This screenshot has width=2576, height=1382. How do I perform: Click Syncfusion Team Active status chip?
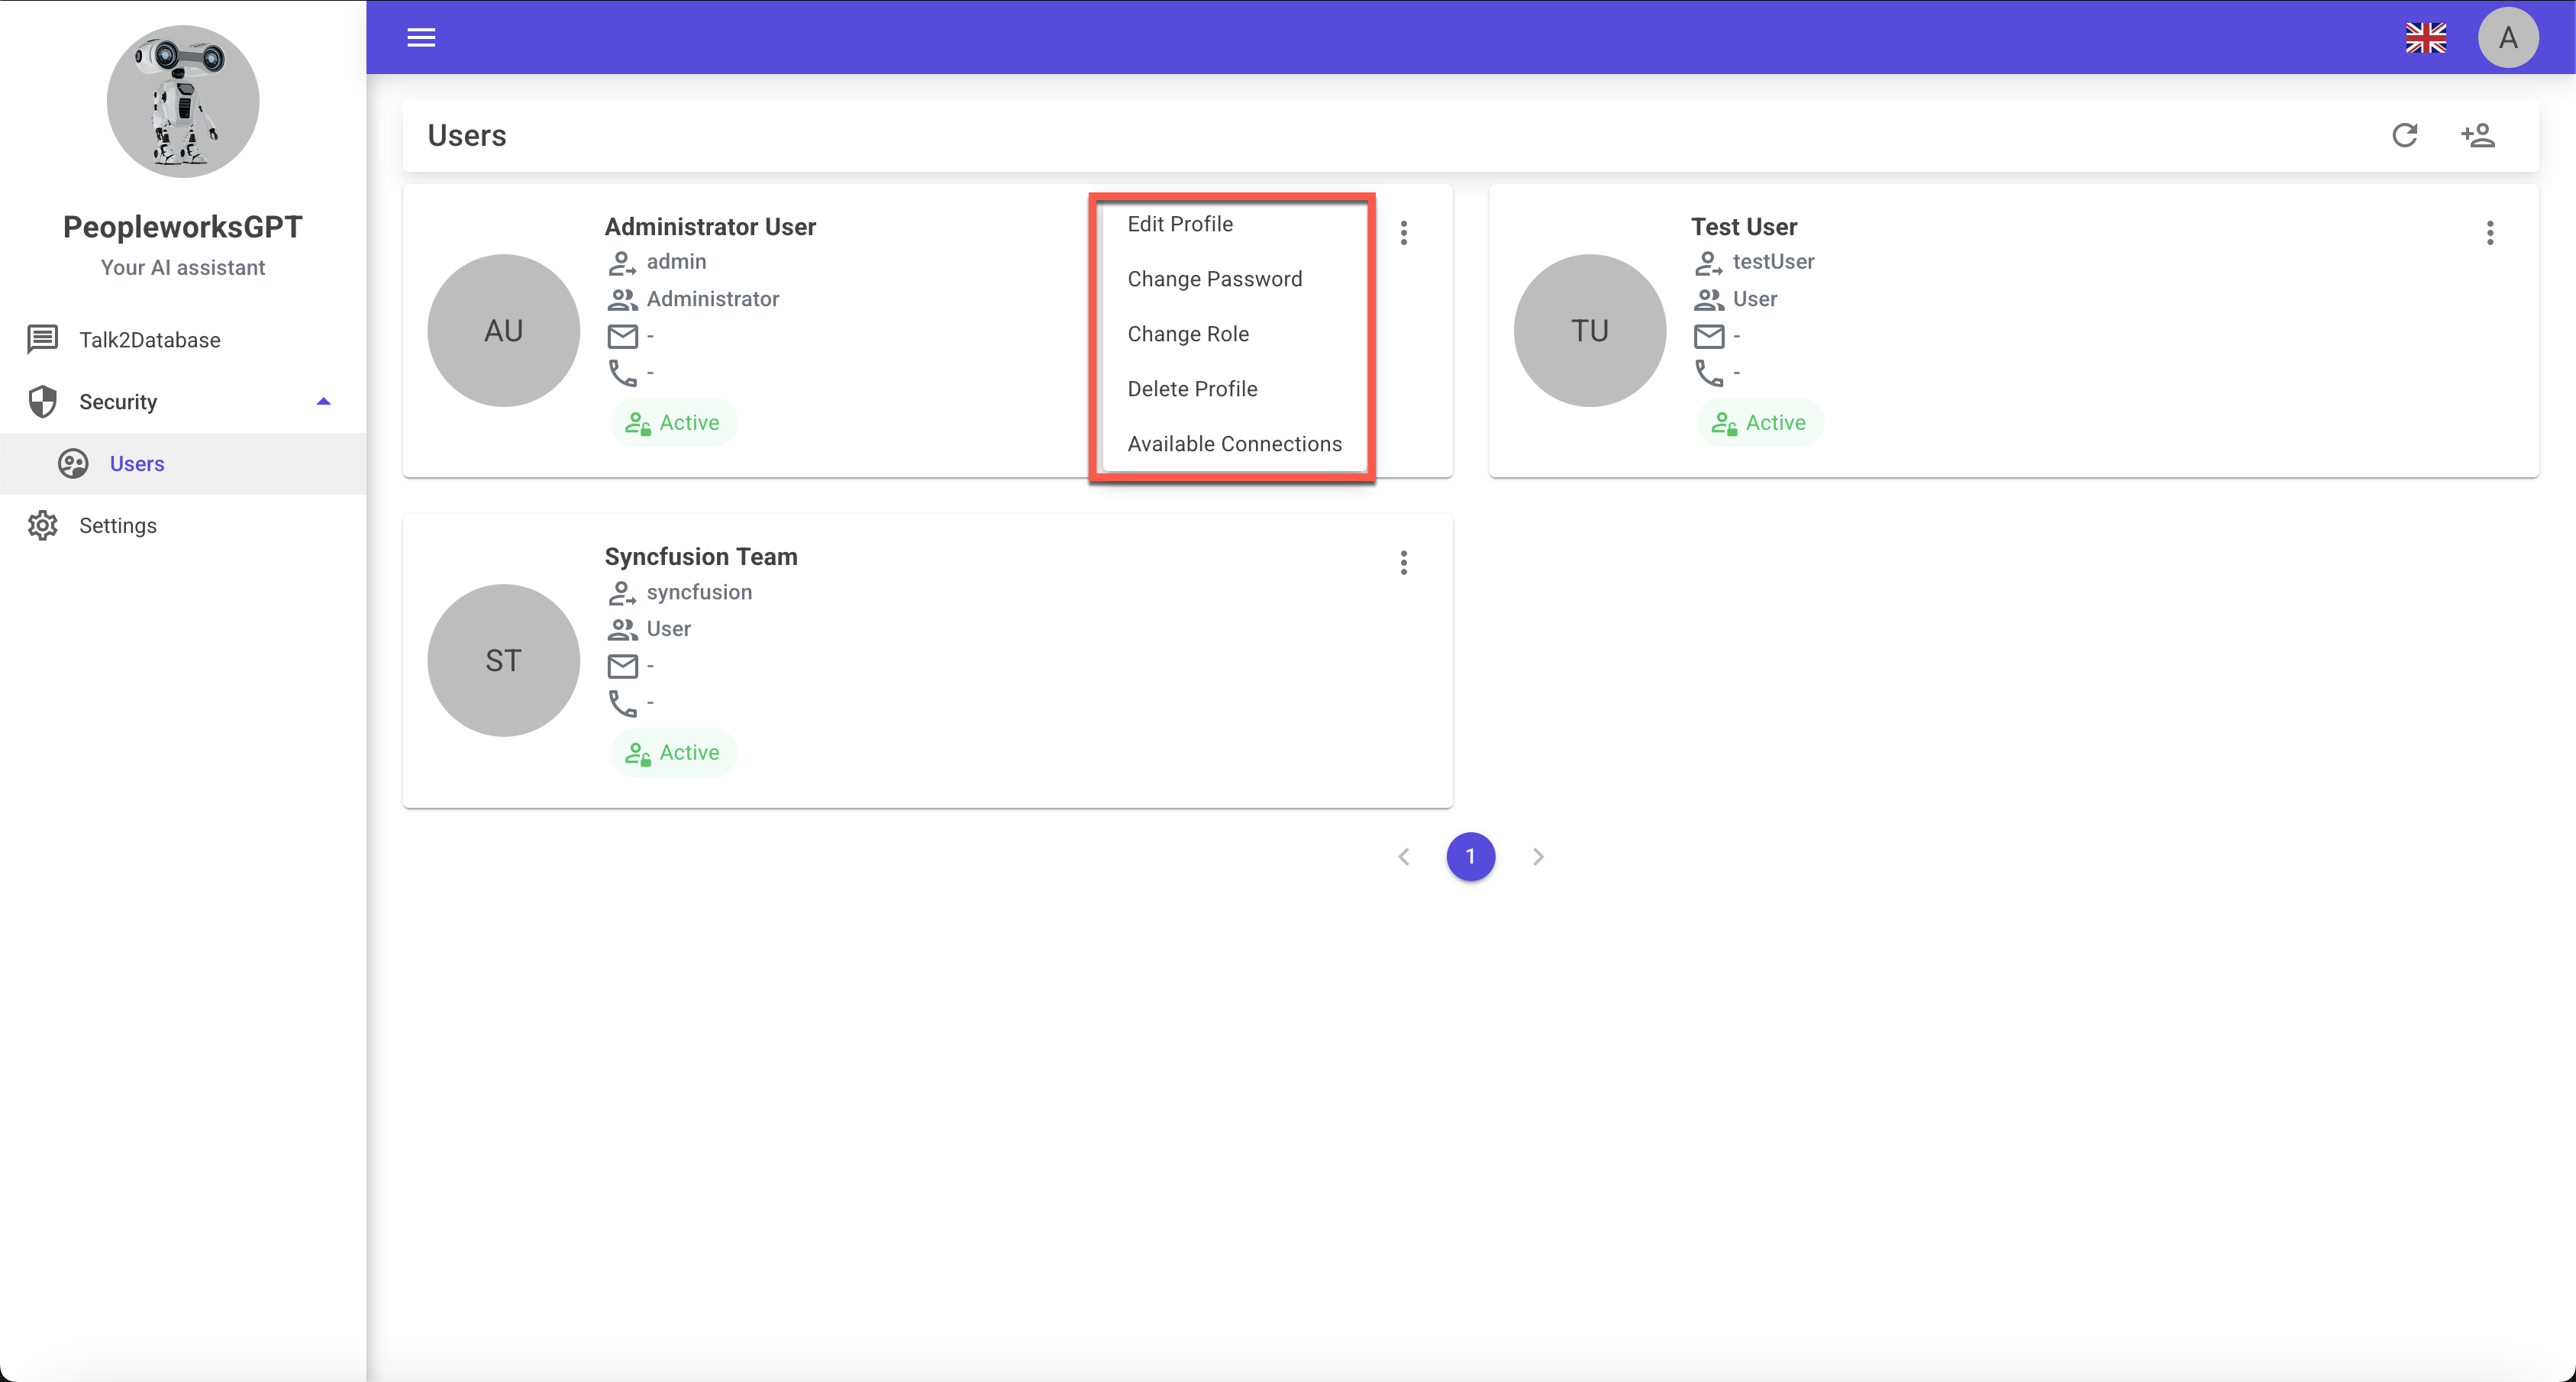pyautogui.click(x=674, y=753)
